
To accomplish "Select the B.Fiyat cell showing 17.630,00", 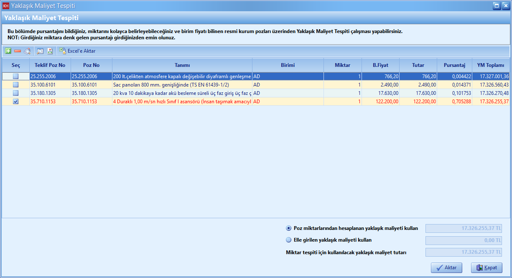I will tap(380, 93).
